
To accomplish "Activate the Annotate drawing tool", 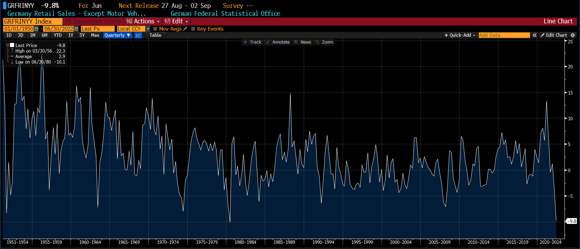I will click(x=278, y=42).
